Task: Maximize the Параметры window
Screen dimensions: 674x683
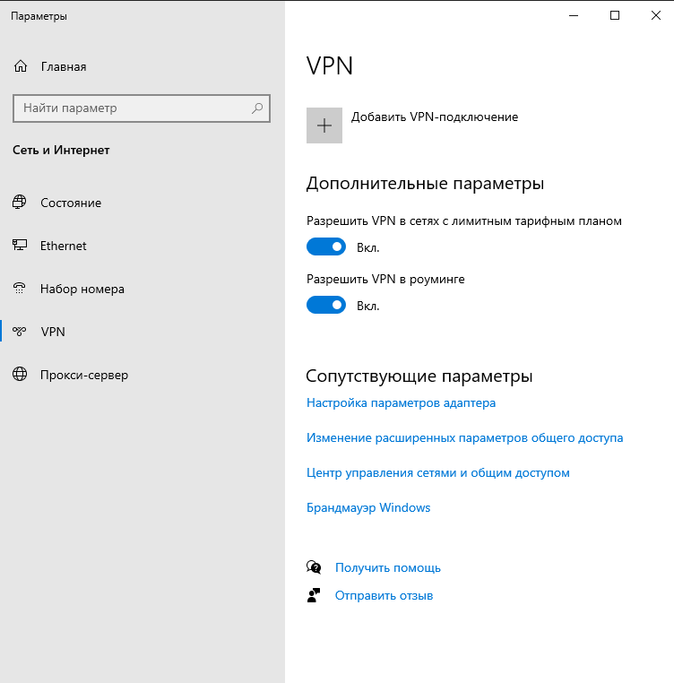Action: click(x=615, y=15)
